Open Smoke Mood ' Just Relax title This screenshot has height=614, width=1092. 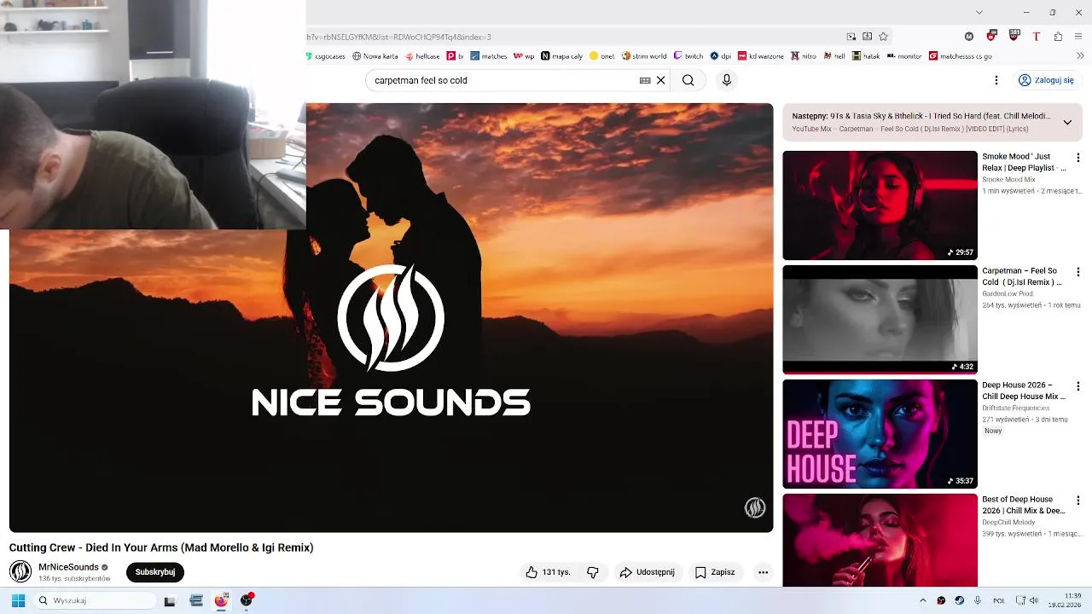click(x=1024, y=162)
